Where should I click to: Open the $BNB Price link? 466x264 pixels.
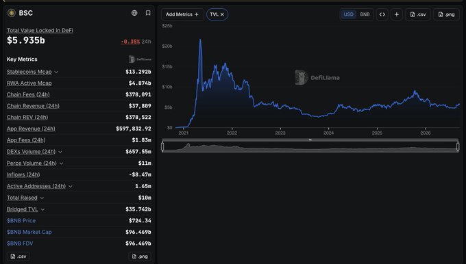[21, 220]
